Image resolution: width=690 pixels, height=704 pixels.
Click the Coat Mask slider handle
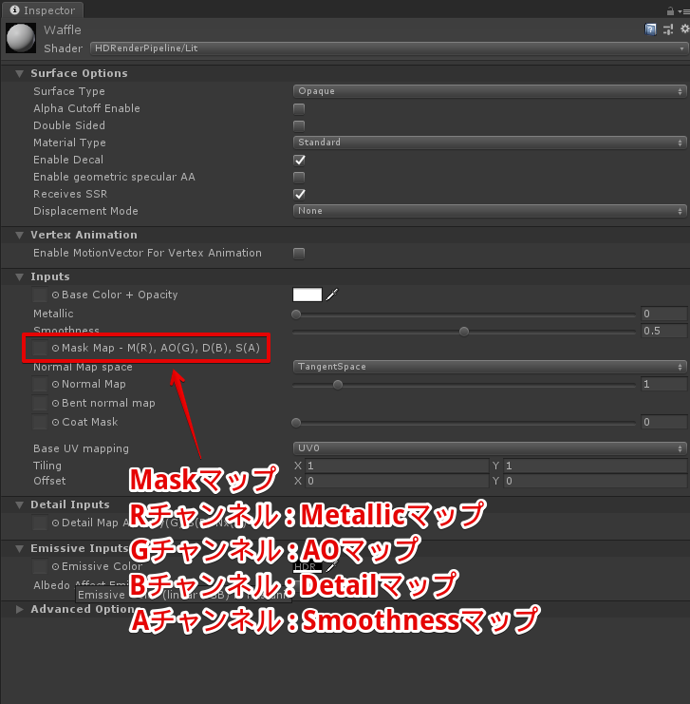click(x=296, y=423)
